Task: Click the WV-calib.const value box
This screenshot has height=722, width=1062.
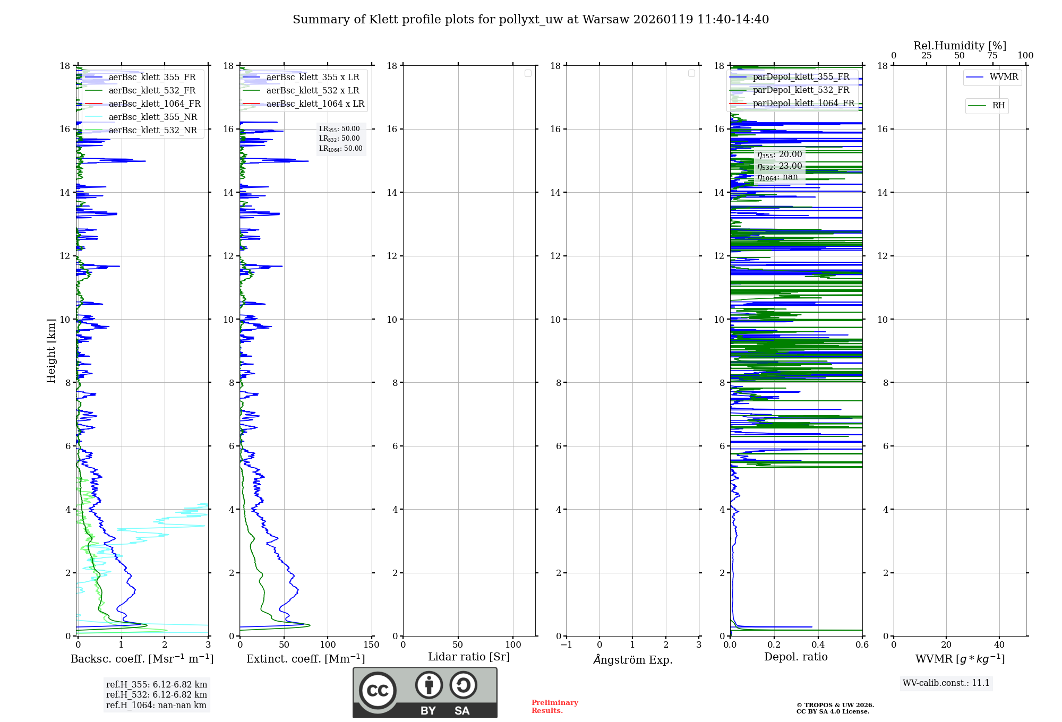Action: point(946,683)
